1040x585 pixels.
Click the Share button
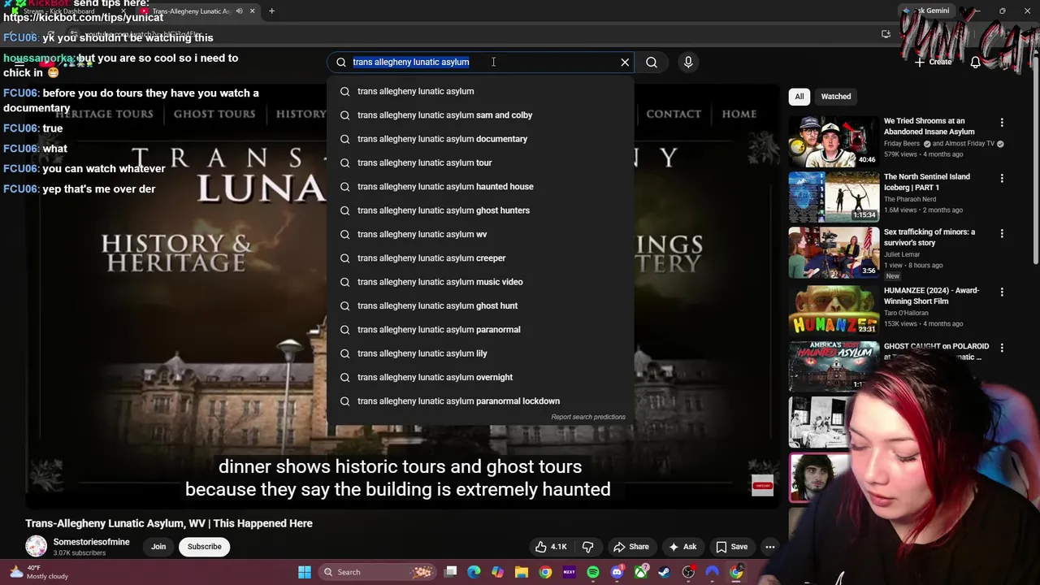(x=631, y=547)
